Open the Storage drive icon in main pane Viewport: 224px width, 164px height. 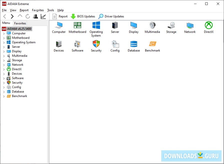point(171,25)
